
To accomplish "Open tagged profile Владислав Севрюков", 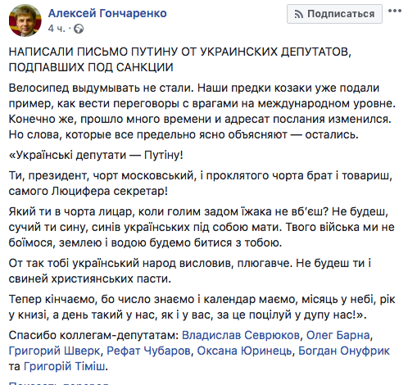I will (x=241, y=335).
